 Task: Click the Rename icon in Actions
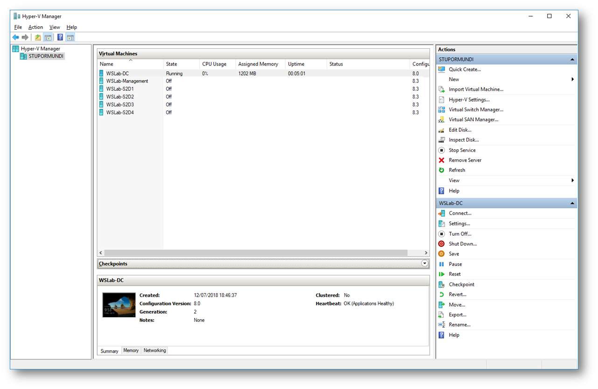coord(442,325)
